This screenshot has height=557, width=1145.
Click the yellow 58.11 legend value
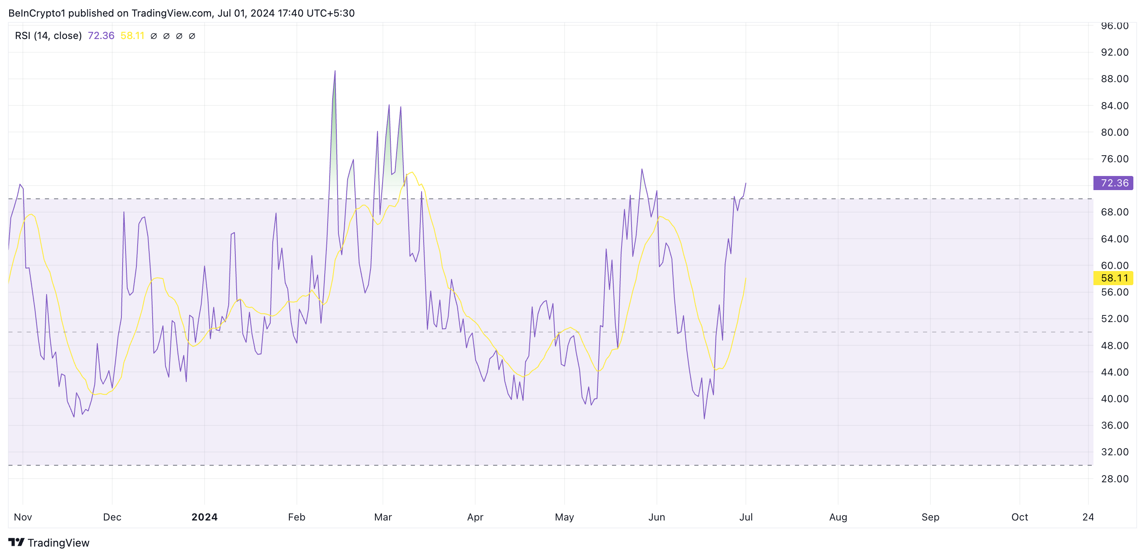133,36
